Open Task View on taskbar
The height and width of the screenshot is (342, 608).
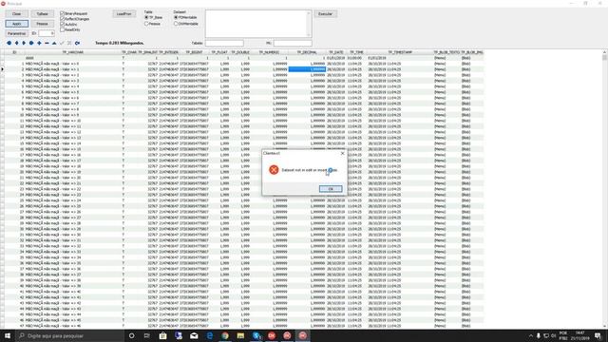pyautogui.click(x=147, y=335)
